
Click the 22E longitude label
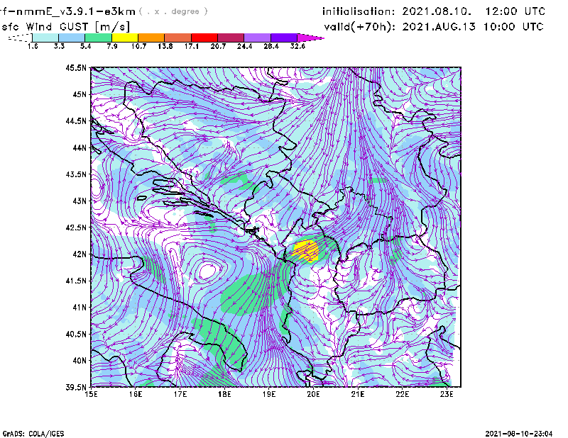tap(402, 394)
